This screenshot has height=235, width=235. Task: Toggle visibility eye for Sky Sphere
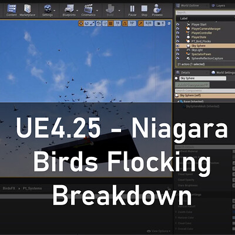pyautogui.click(x=178, y=46)
